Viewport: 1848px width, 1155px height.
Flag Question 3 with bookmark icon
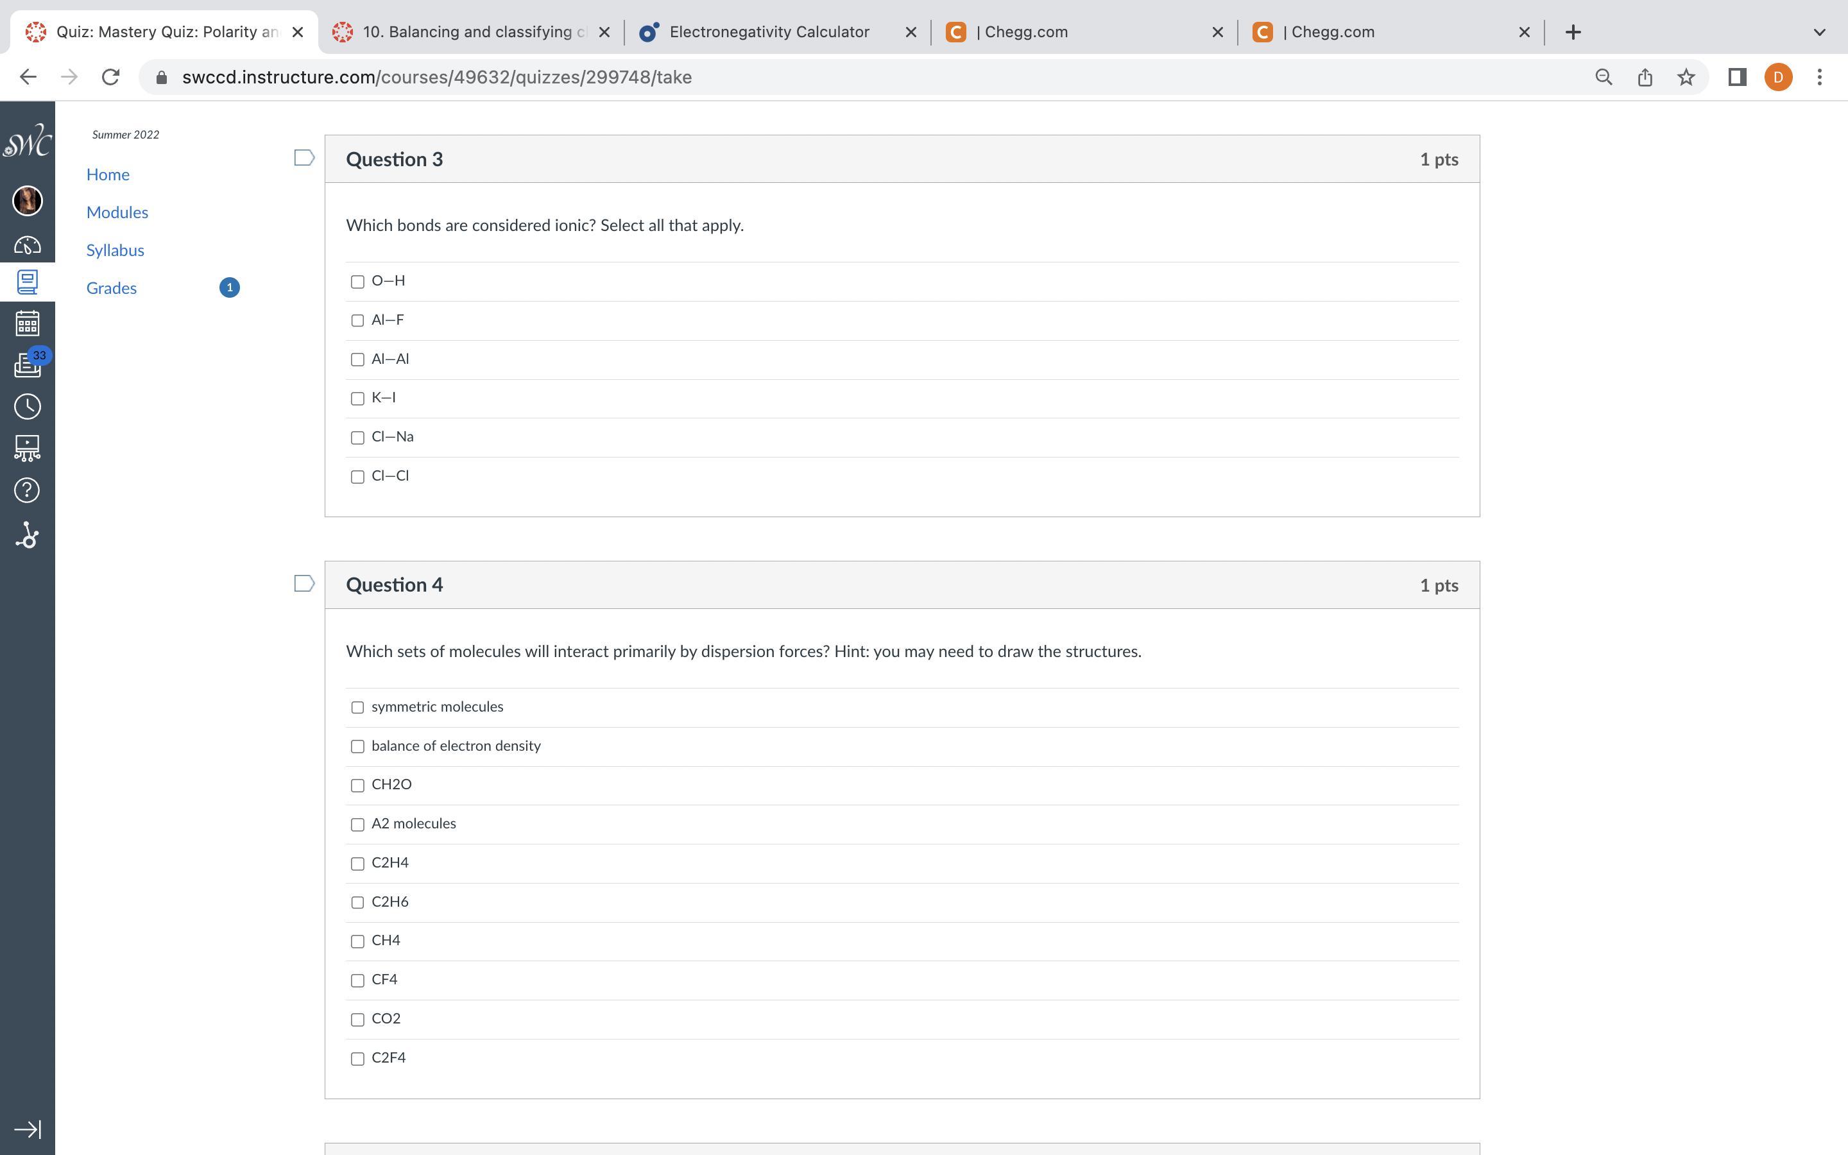point(304,158)
